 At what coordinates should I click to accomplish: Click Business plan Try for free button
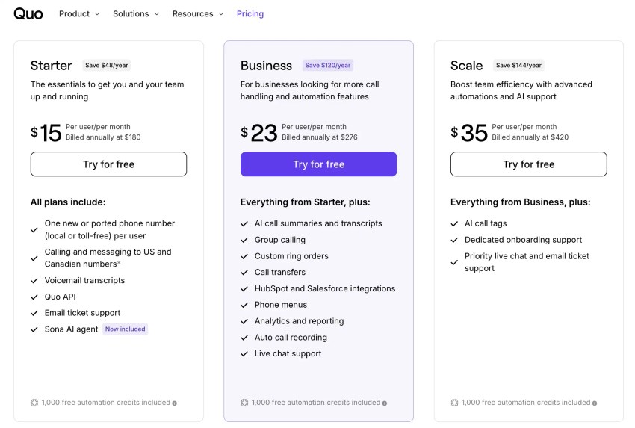click(x=318, y=164)
